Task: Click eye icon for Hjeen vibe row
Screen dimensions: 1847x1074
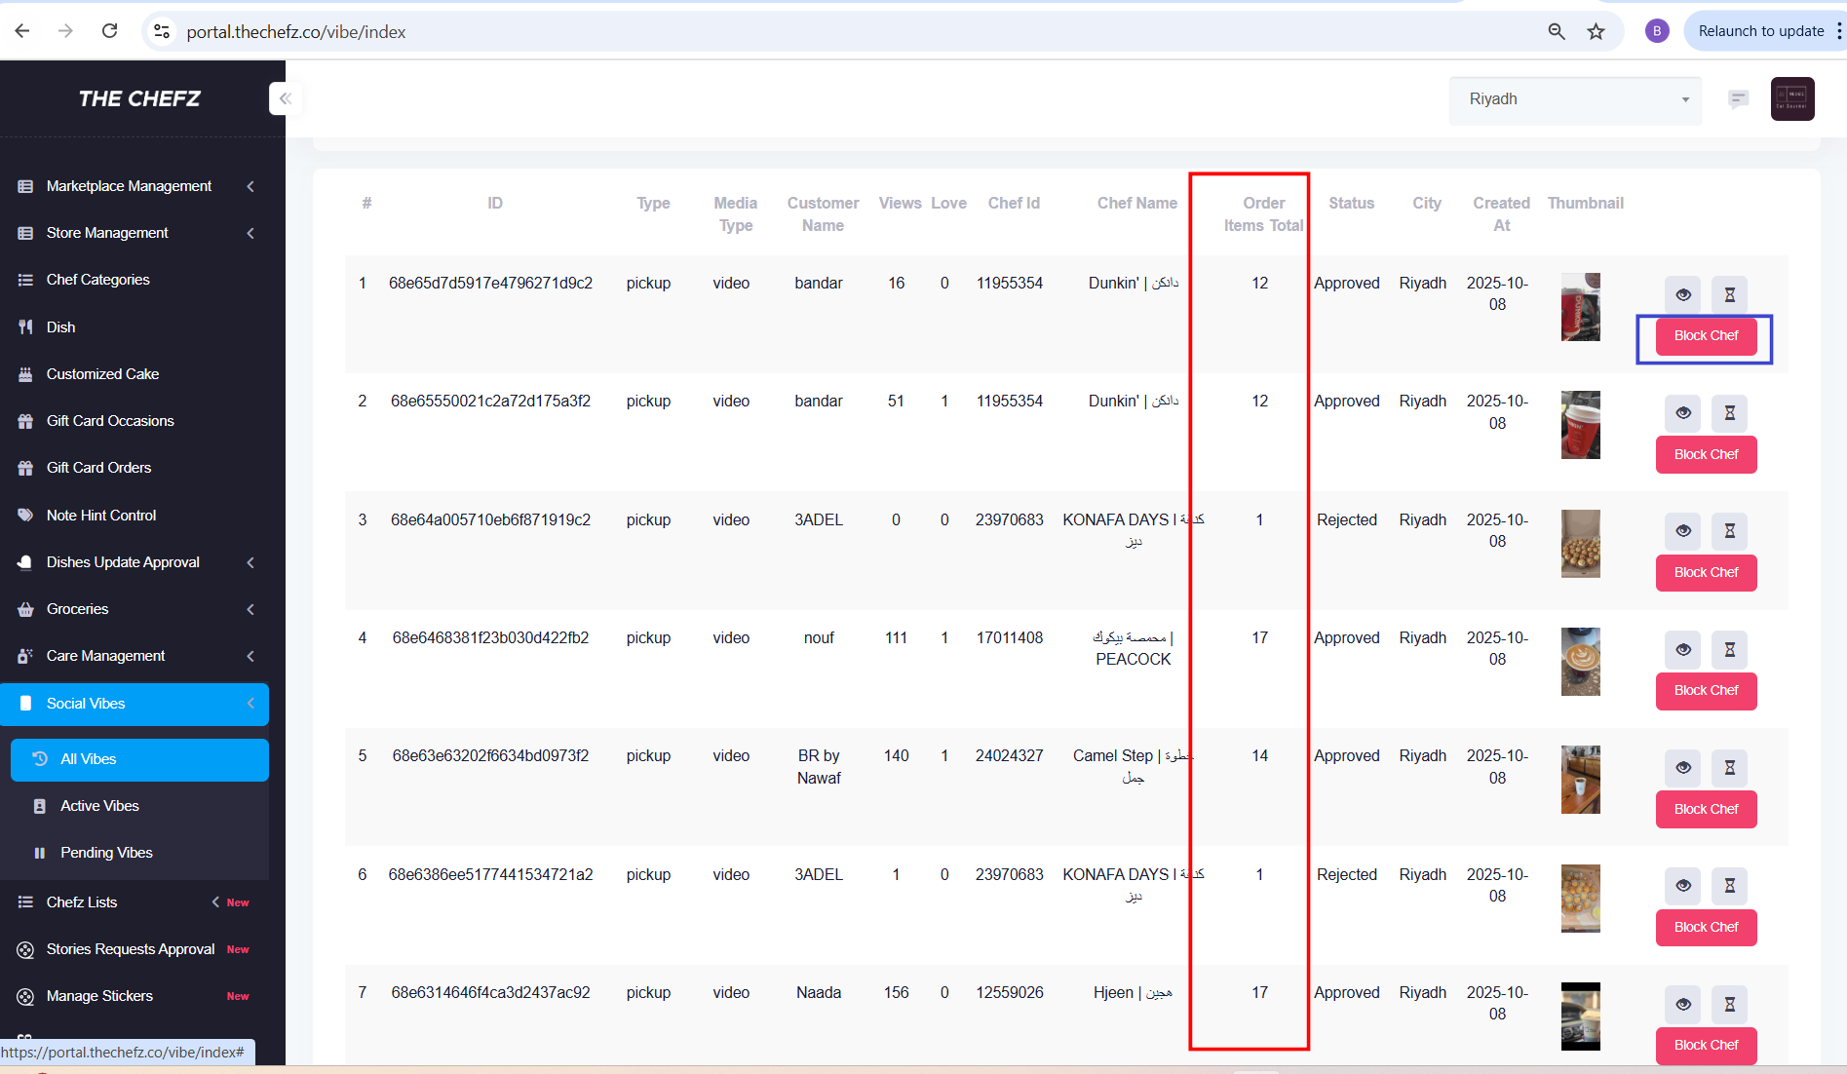Action: coord(1682,1004)
